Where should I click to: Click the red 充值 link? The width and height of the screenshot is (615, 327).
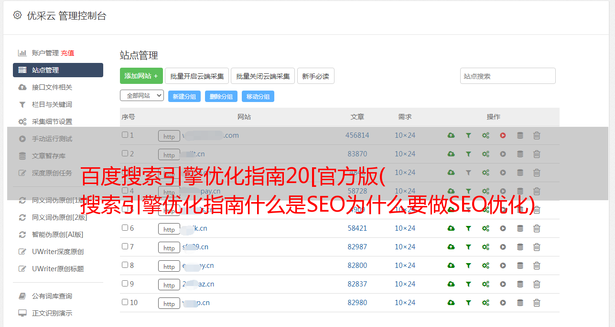coord(67,53)
